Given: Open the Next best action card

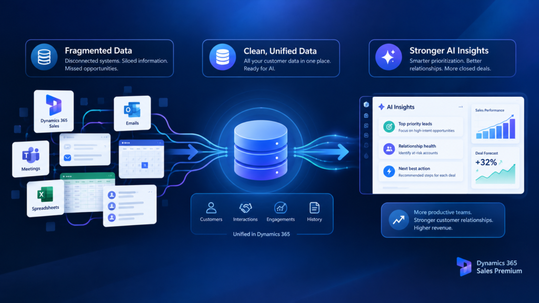Looking at the screenshot, I should tap(421, 171).
